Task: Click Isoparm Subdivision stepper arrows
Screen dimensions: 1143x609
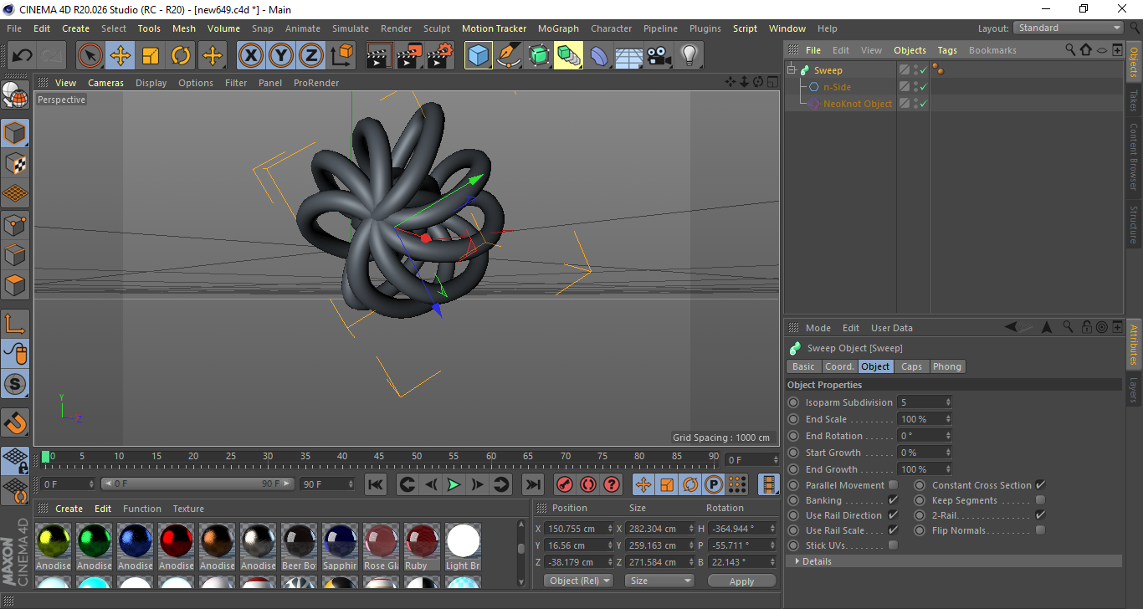Action: pyautogui.click(x=948, y=402)
